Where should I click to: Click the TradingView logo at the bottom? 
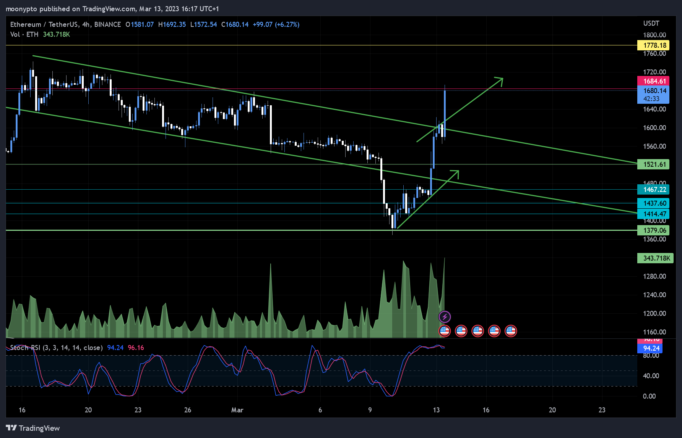[33, 428]
